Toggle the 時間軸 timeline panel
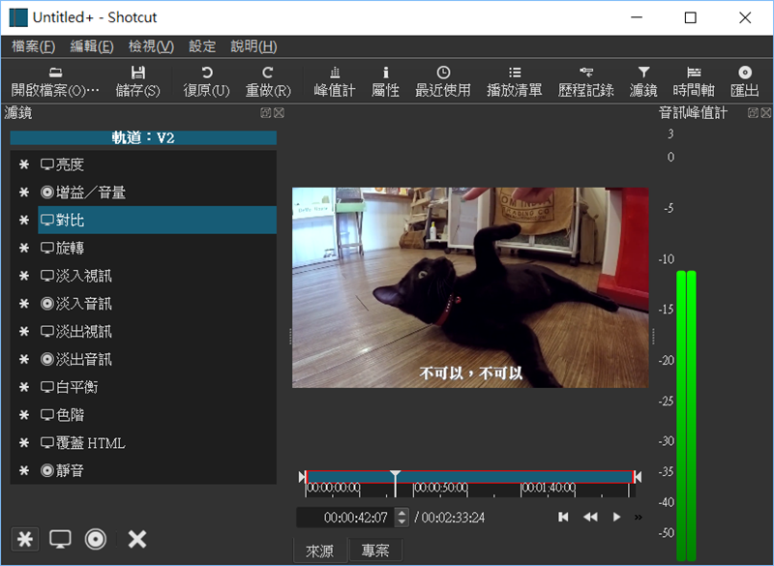The image size is (774, 566). 694,73
